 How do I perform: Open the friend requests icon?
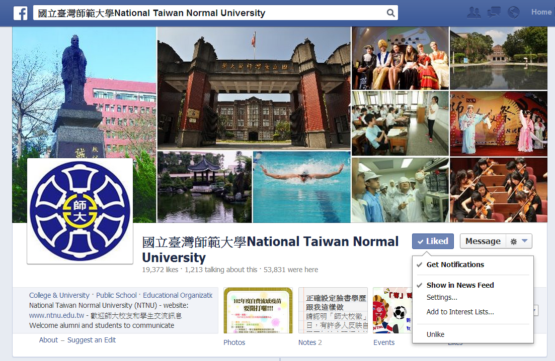pyautogui.click(x=473, y=13)
